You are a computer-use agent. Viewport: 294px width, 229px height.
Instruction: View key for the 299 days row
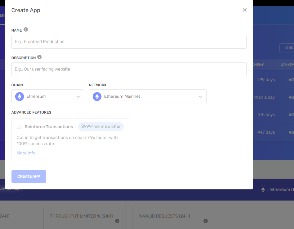pyautogui.click(x=291, y=80)
